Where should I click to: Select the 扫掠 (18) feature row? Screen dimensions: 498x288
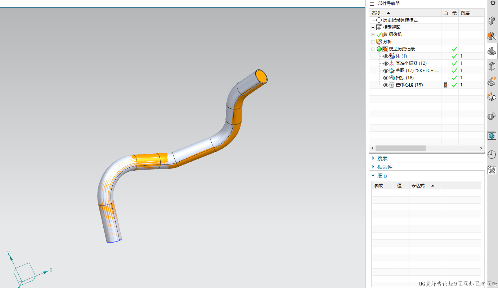point(426,78)
